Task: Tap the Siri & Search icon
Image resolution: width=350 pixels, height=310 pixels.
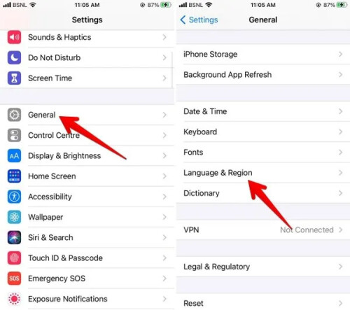Action: (x=14, y=237)
